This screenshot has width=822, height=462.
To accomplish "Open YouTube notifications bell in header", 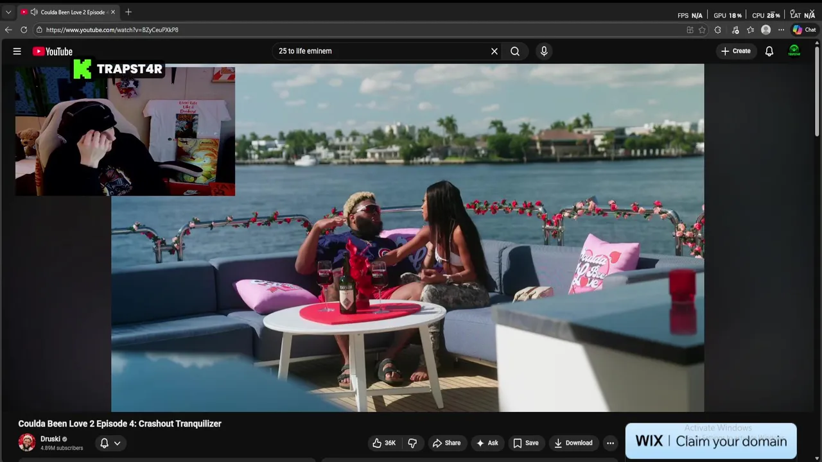I will click(769, 51).
